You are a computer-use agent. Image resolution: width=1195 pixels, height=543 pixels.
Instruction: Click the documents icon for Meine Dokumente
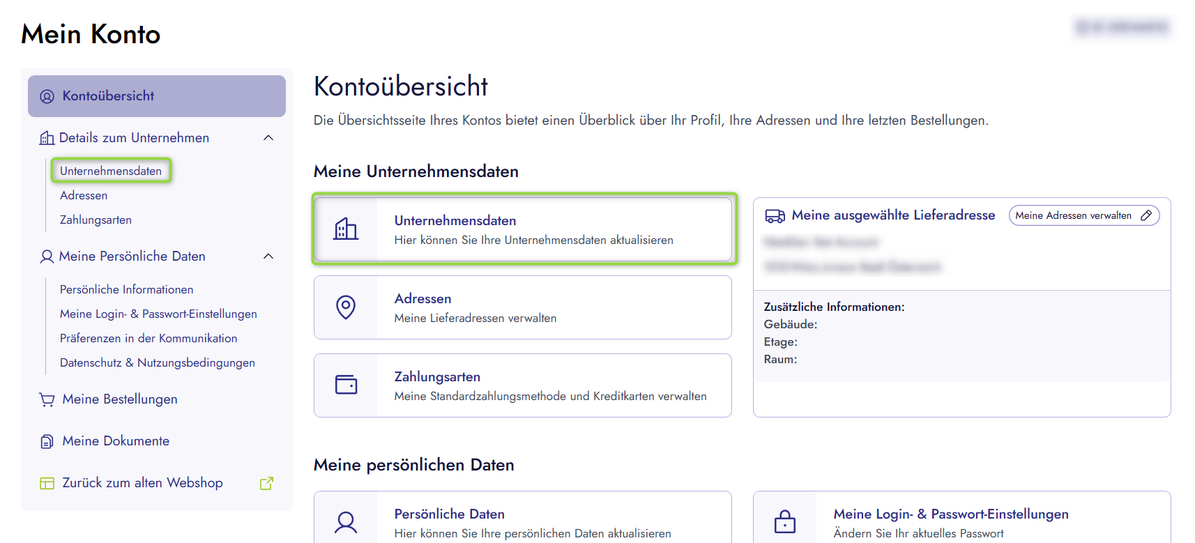[47, 441]
